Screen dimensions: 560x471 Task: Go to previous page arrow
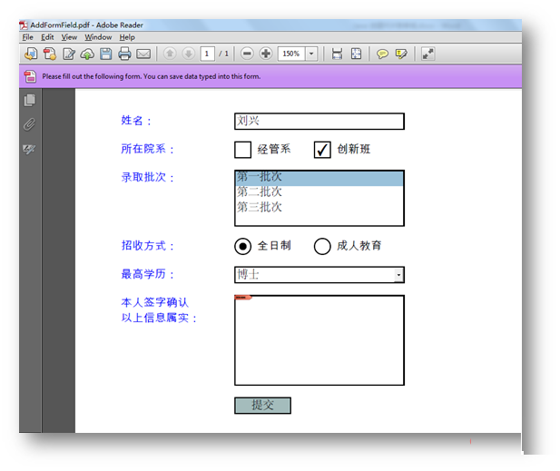(x=170, y=54)
